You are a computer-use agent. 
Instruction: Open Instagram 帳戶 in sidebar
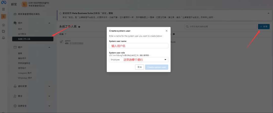click(x=25, y=73)
